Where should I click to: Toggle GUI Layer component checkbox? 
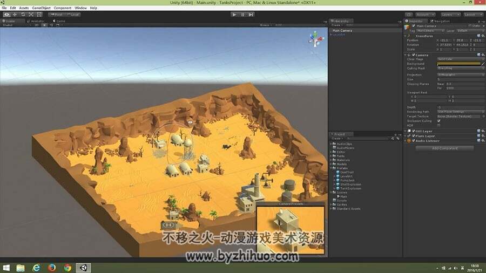[x=414, y=131]
